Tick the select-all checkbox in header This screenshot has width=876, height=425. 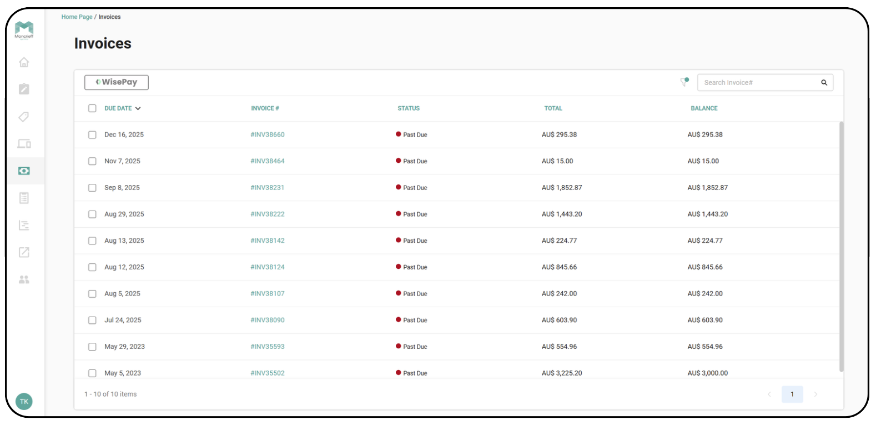coord(92,108)
